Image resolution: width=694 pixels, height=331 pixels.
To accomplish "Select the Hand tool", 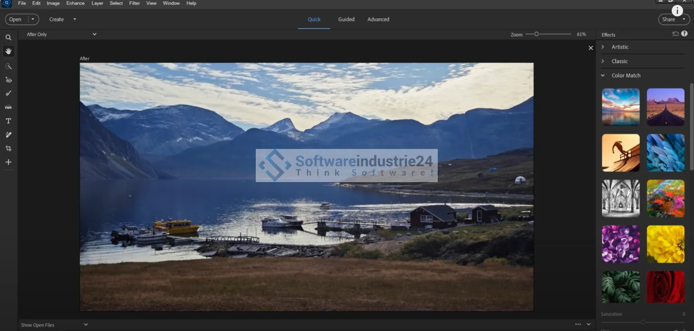I will pos(8,51).
